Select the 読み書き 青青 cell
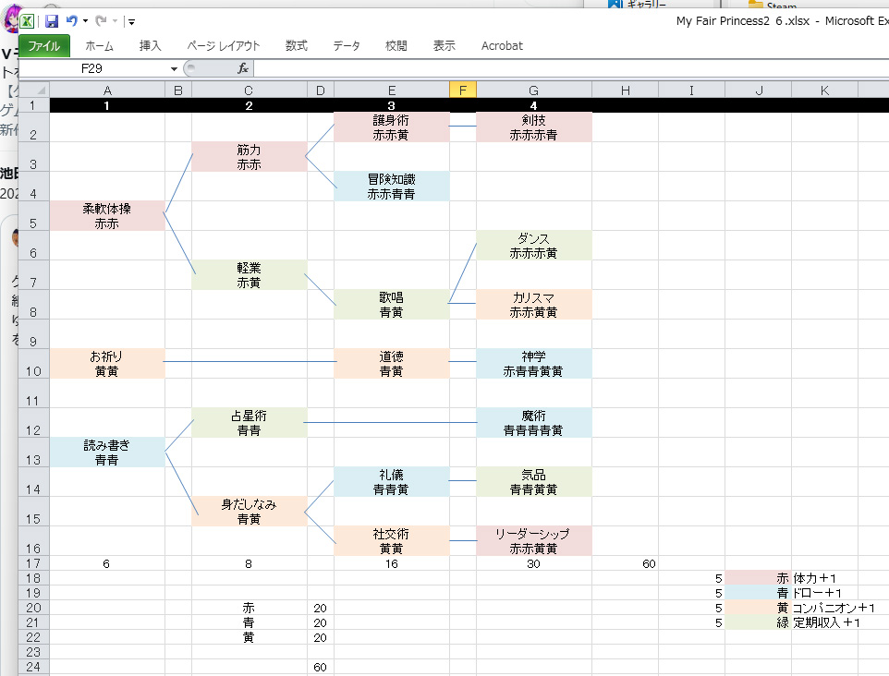This screenshot has height=676, width=889. point(107,453)
